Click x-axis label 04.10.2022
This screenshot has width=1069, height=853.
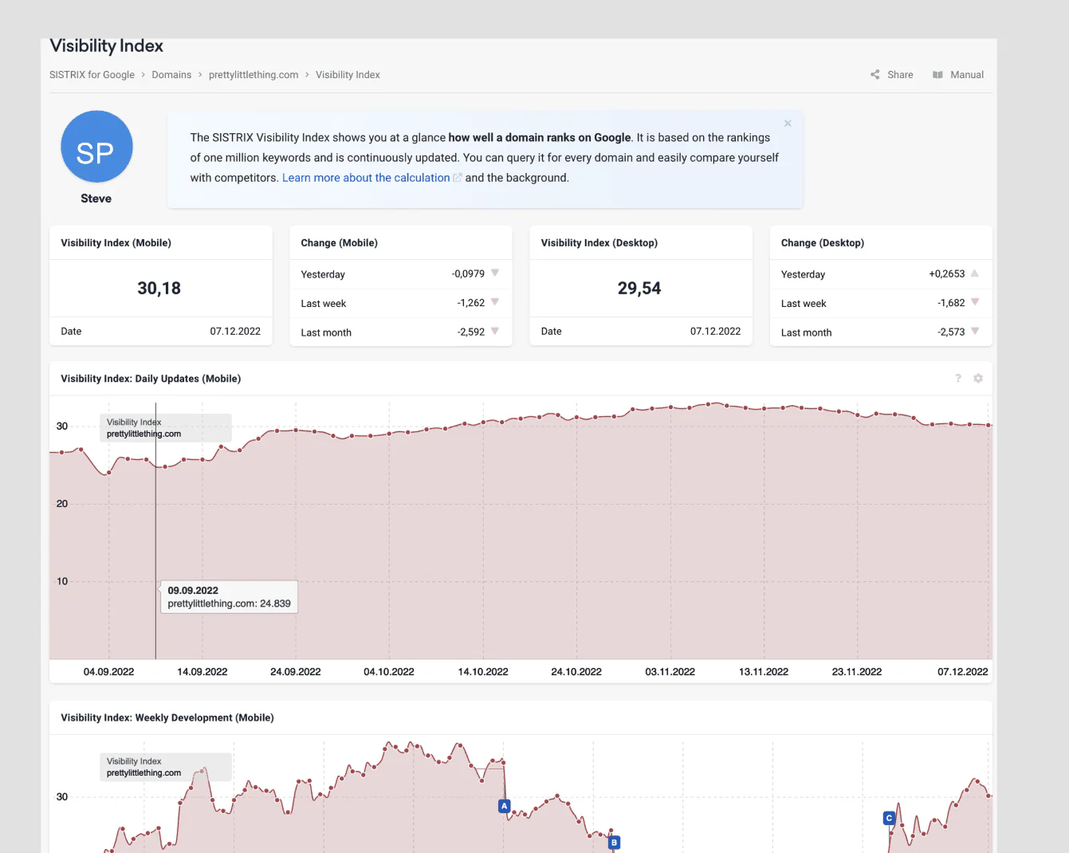[x=389, y=672]
